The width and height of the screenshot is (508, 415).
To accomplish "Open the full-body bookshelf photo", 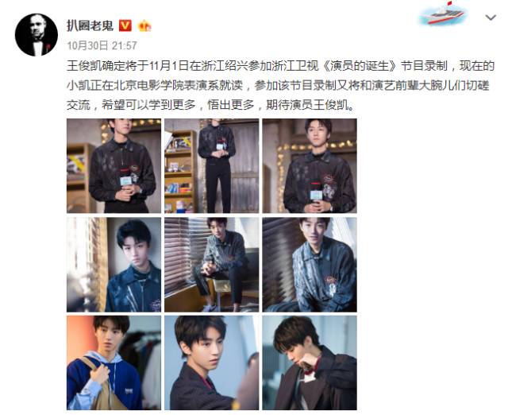I will pos(212,166).
